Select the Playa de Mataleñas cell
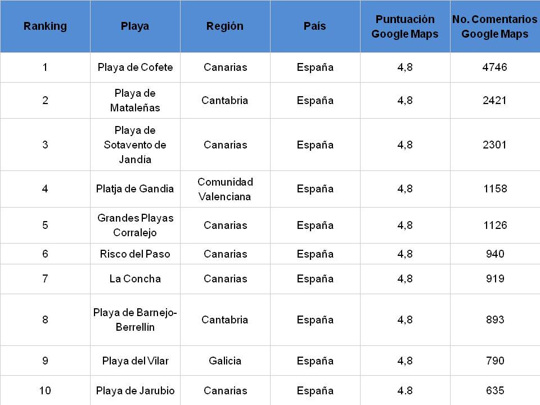Image resolution: width=540 pixels, height=405 pixels. pos(135,100)
